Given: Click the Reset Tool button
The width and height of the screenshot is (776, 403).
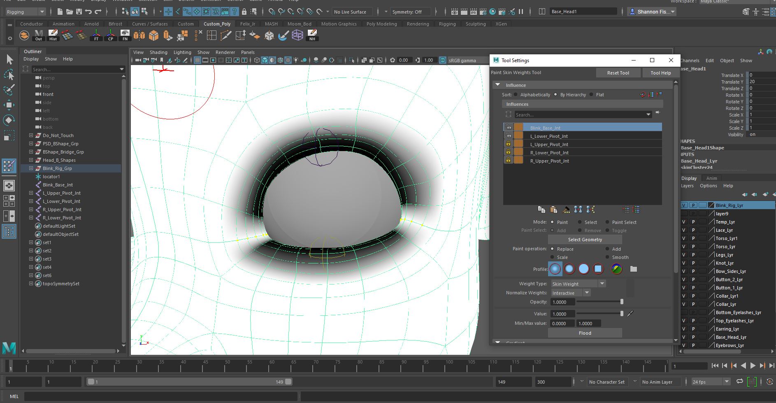Looking at the screenshot, I should [618, 73].
